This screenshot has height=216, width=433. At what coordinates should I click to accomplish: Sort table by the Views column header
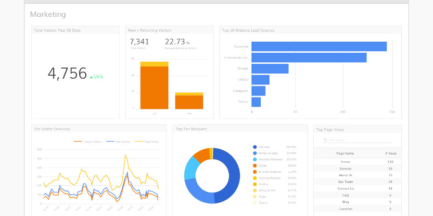coord(390,154)
